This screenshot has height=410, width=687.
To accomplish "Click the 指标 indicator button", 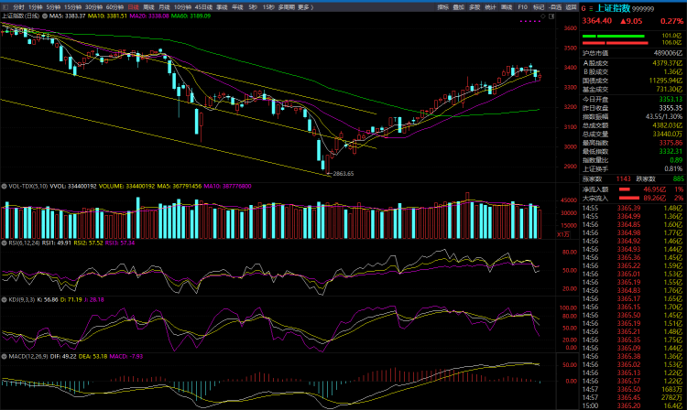I will [x=443, y=6].
